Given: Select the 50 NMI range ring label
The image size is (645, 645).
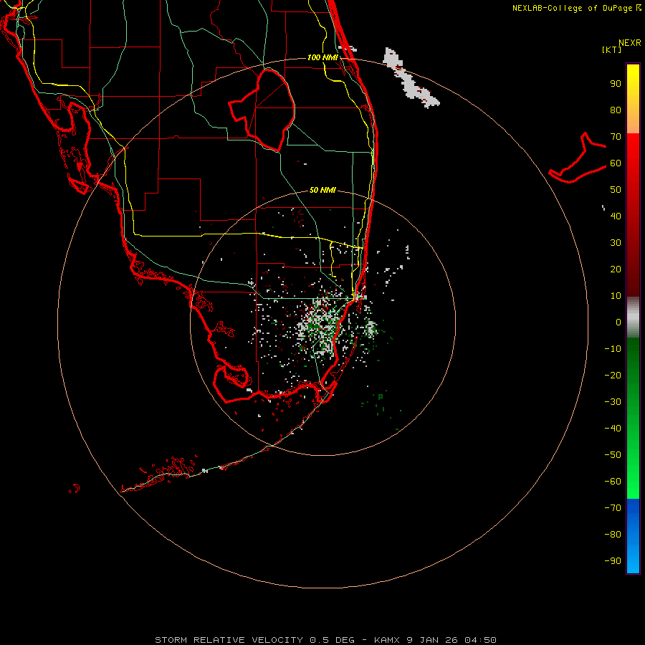Looking at the screenshot, I should pos(322,190).
